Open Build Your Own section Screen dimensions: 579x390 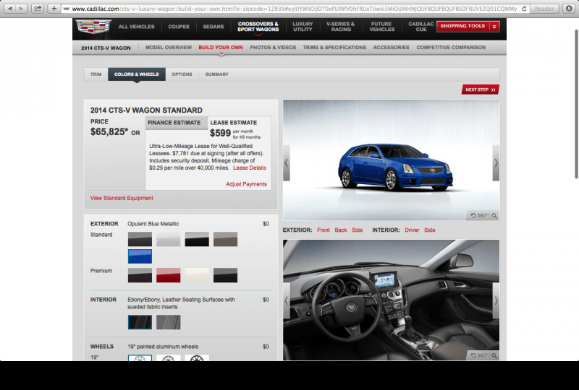coord(221,48)
